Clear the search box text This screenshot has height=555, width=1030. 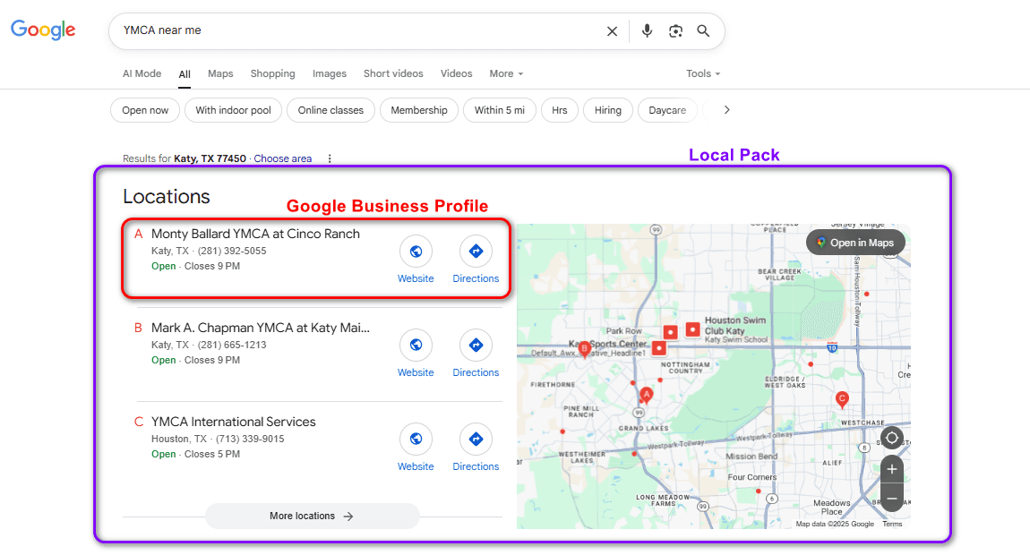pos(612,31)
